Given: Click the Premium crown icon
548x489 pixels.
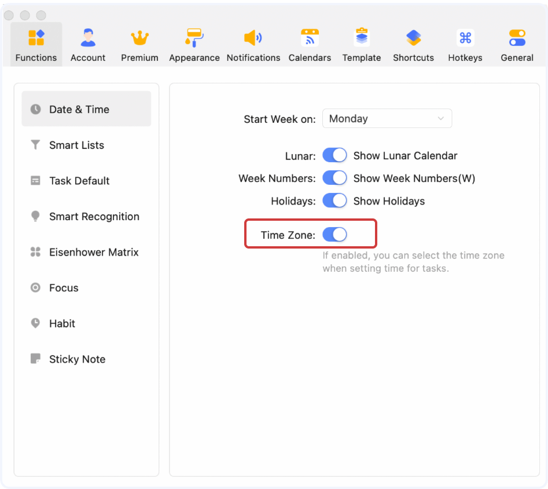Looking at the screenshot, I should point(139,38).
